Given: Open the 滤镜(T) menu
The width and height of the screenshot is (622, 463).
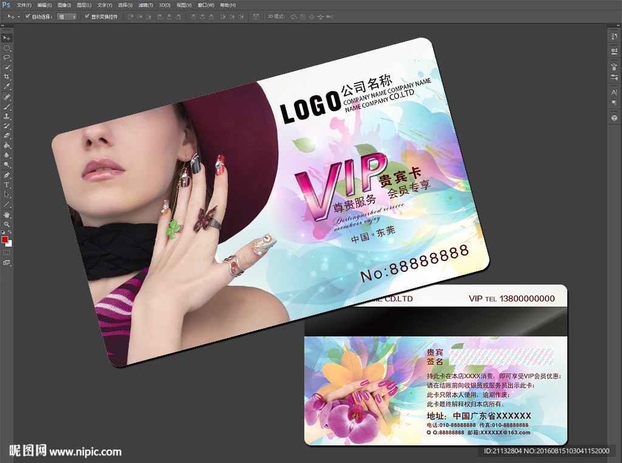Looking at the screenshot, I should coord(146,5).
